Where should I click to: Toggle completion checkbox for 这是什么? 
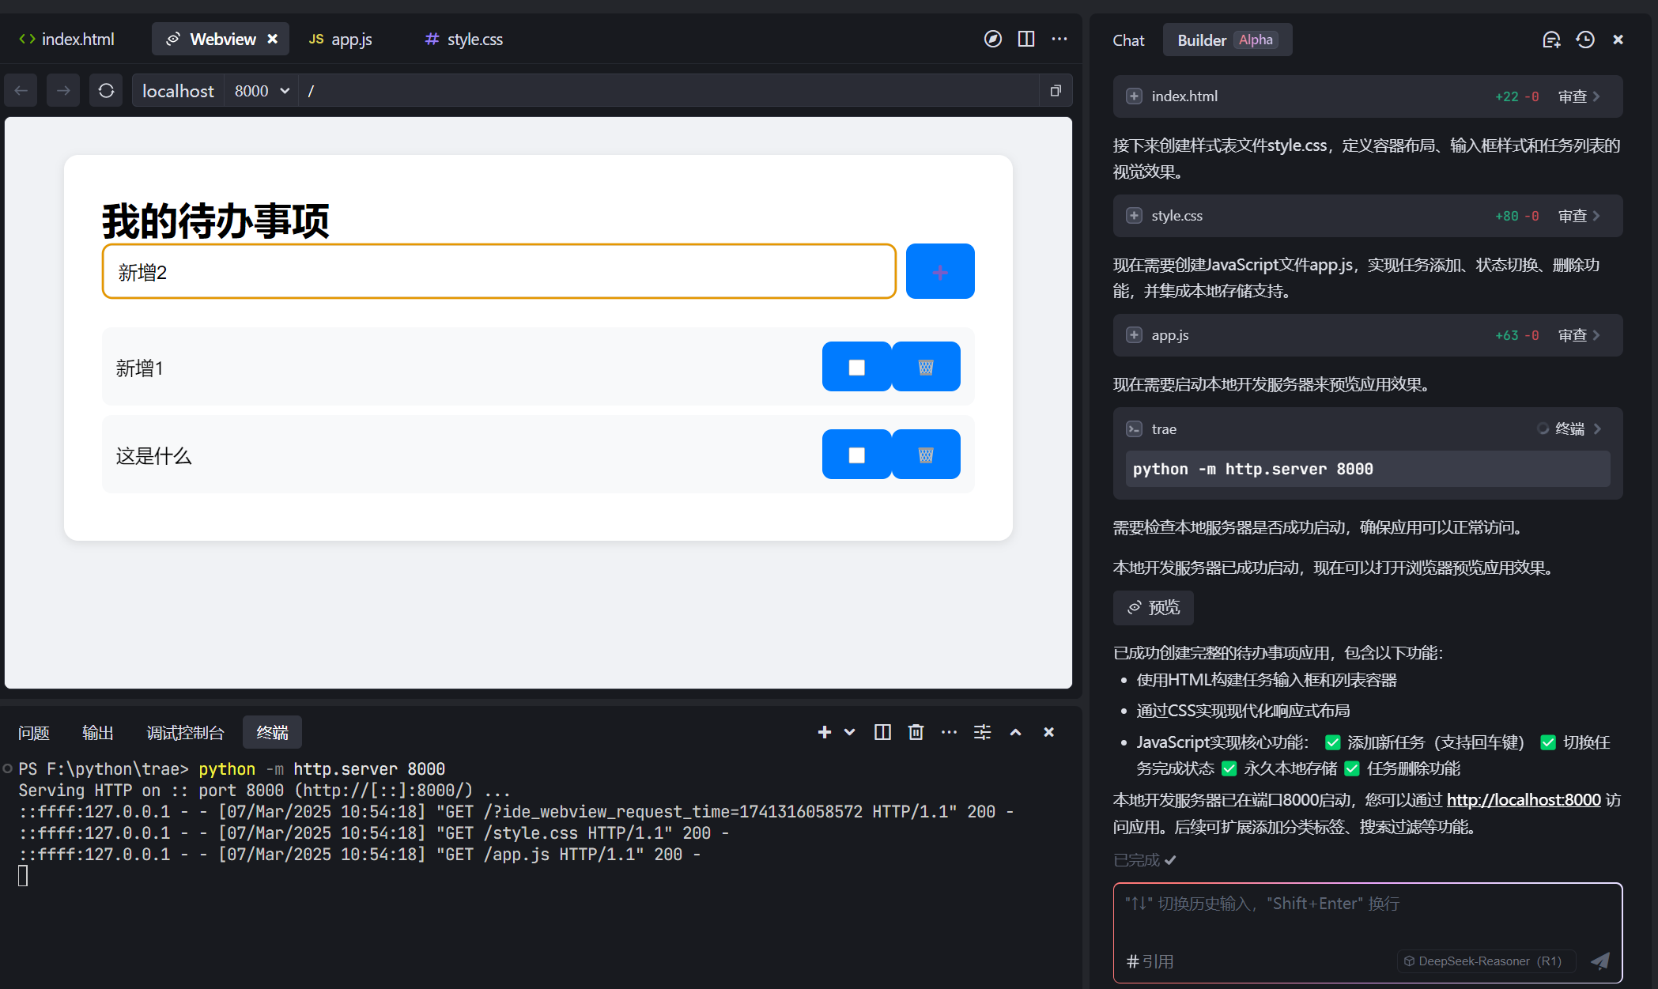(856, 455)
